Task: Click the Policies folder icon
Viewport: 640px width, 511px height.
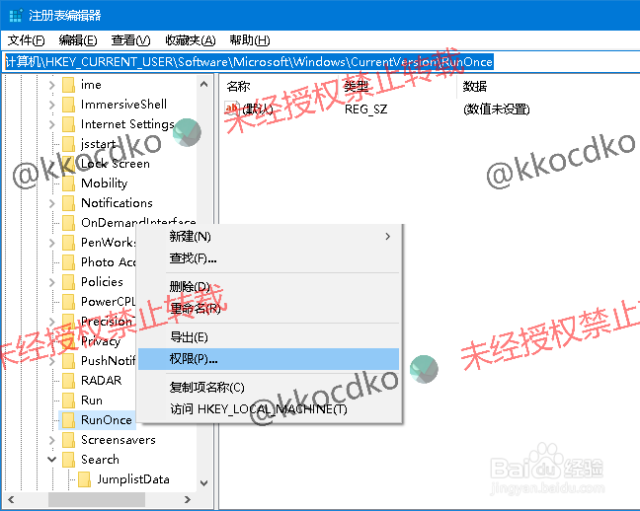Action: coord(68,282)
